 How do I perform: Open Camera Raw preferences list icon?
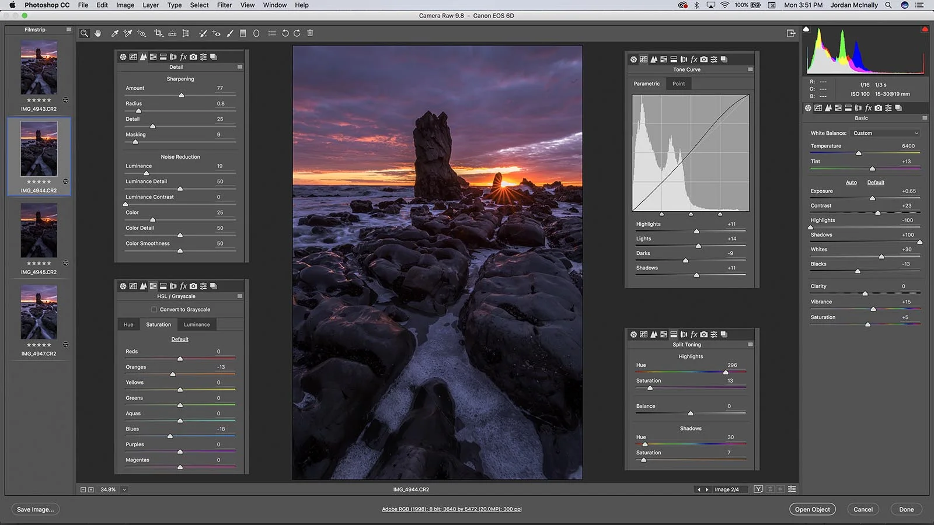[x=272, y=33]
